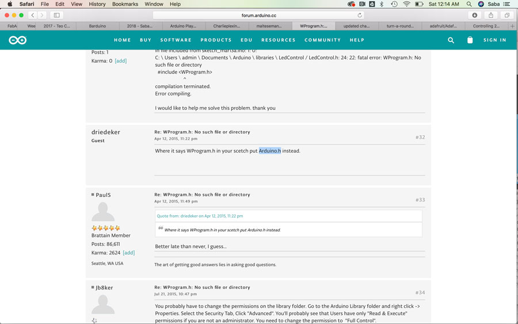The image size is (518, 324).
Task: Click the Bluetooth menu bar icon
Action: click(382, 4)
